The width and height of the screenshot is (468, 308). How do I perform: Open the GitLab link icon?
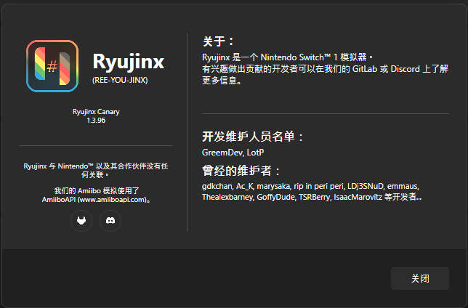click(81, 221)
